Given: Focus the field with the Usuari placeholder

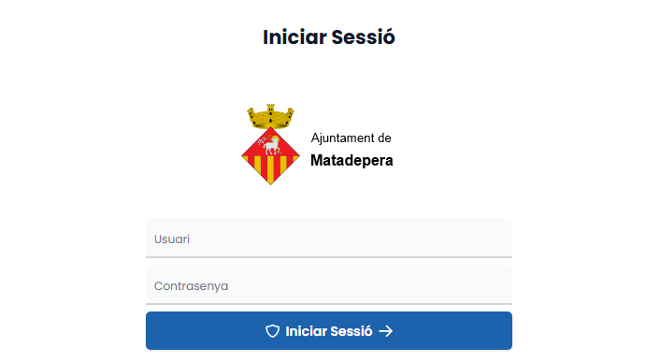Looking at the screenshot, I should pyautogui.click(x=329, y=239).
